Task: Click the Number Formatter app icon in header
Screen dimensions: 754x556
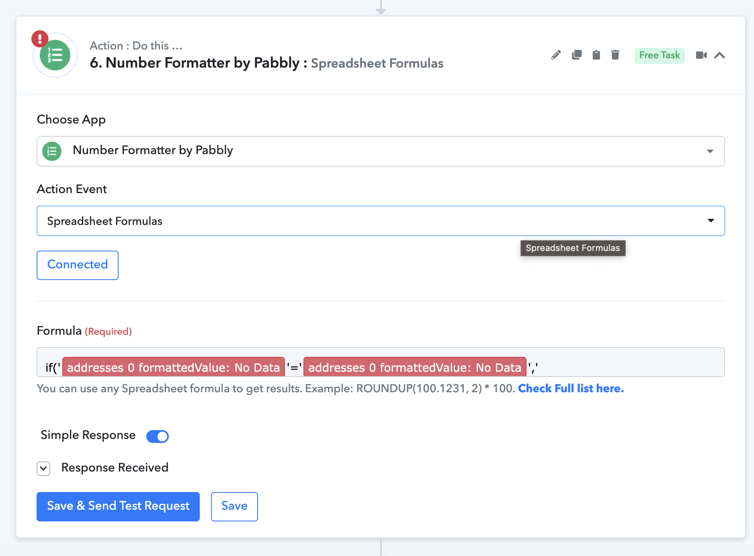Action: coord(55,55)
